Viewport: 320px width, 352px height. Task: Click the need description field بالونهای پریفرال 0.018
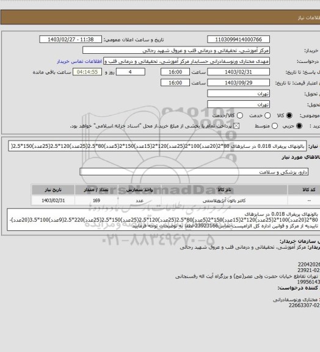(x=158, y=147)
